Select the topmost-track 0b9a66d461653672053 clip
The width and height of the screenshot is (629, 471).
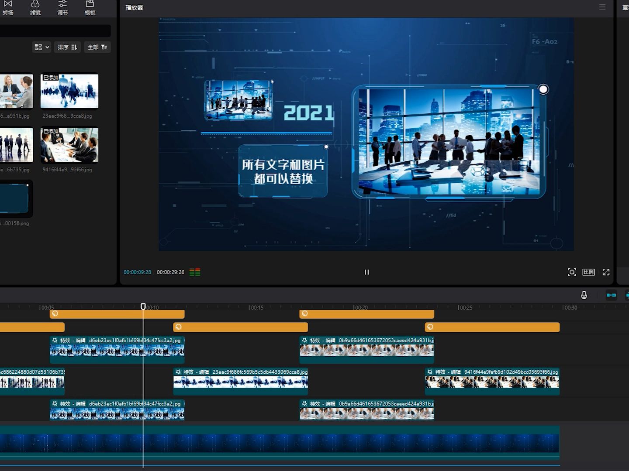pyautogui.click(x=367, y=349)
